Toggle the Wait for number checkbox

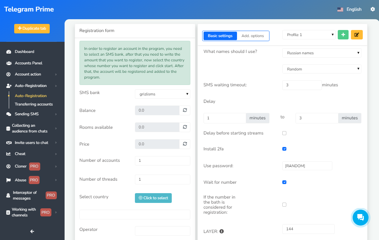click(x=284, y=182)
